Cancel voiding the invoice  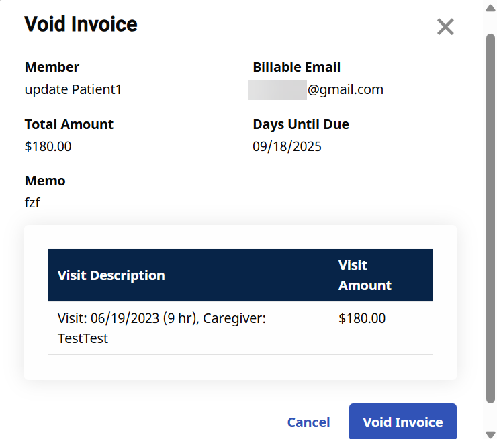[x=308, y=422]
